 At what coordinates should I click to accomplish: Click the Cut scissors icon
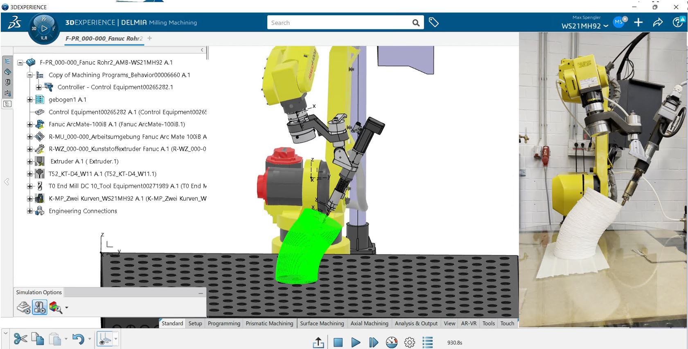tap(20, 339)
